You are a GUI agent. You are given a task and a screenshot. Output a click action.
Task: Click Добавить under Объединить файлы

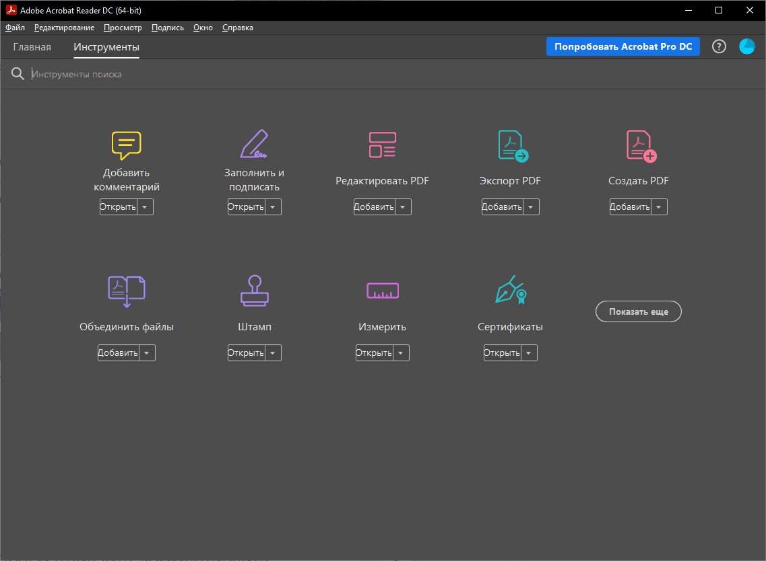click(118, 352)
